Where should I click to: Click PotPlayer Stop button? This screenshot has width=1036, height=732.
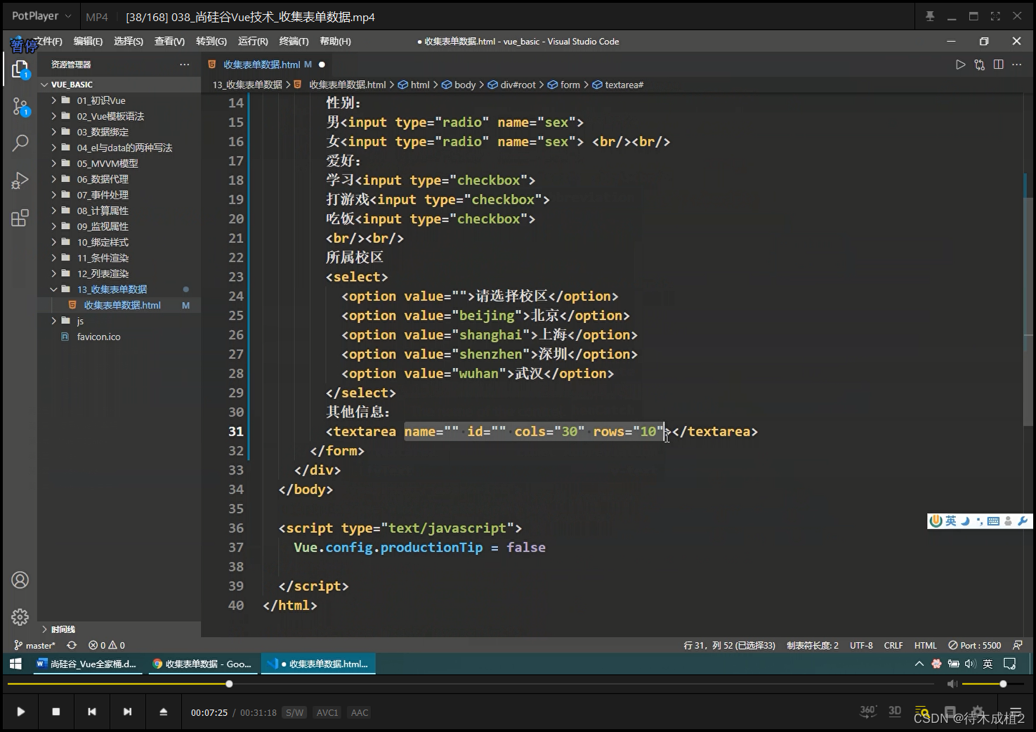coord(56,712)
